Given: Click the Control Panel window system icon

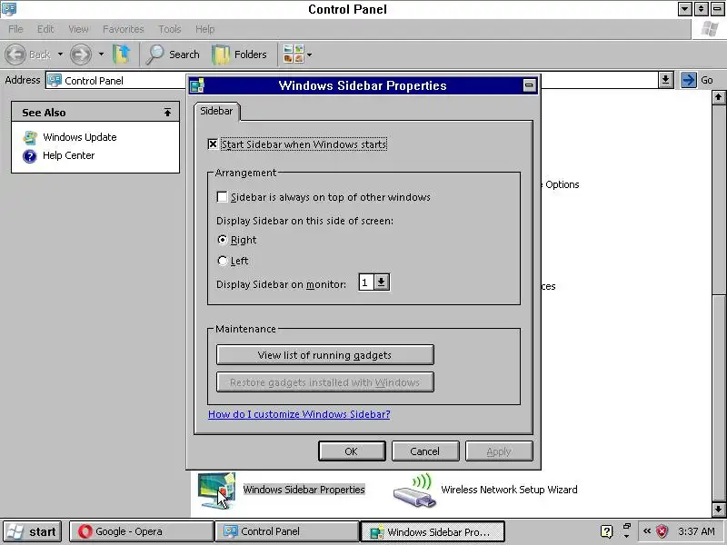Looking at the screenshot, I should click(x=9, y=9).
